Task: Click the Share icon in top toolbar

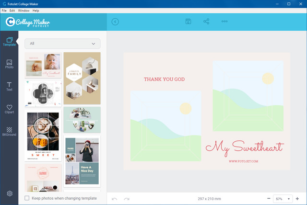Action: [x=206, y=22]
